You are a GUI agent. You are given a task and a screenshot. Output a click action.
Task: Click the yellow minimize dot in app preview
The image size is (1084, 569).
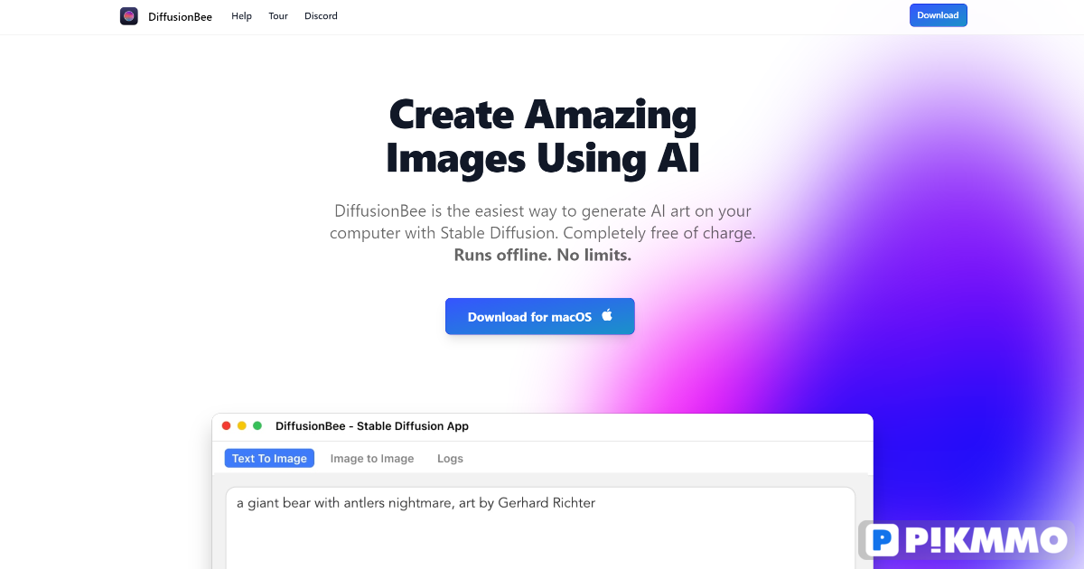tap(242, 426)
